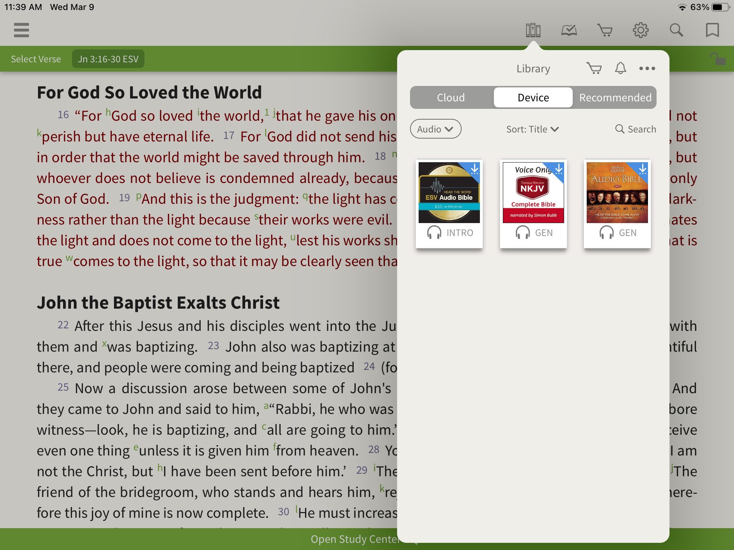This screenshot has height=550, width=734.
Task: Tap the bookmark icon
Action: coord(712,30)
